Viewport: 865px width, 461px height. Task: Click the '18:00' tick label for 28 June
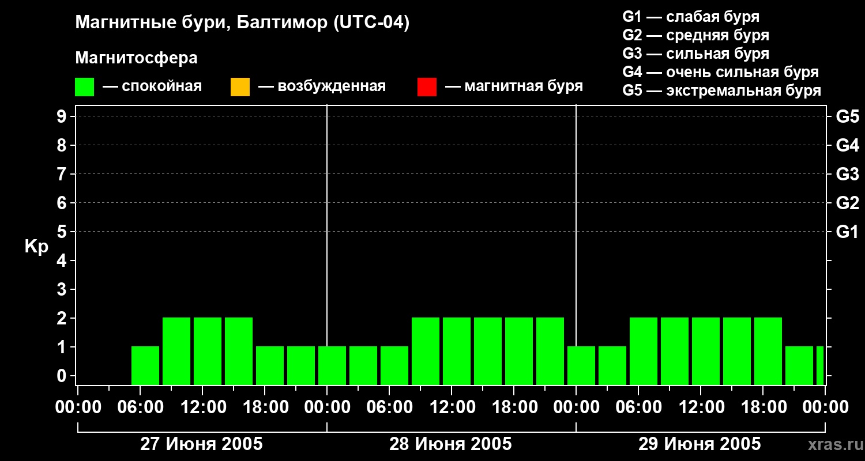click(514, 407)
